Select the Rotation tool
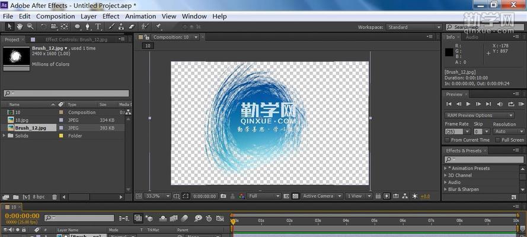This screenshot has height=237, width=527. pos(43,27)
